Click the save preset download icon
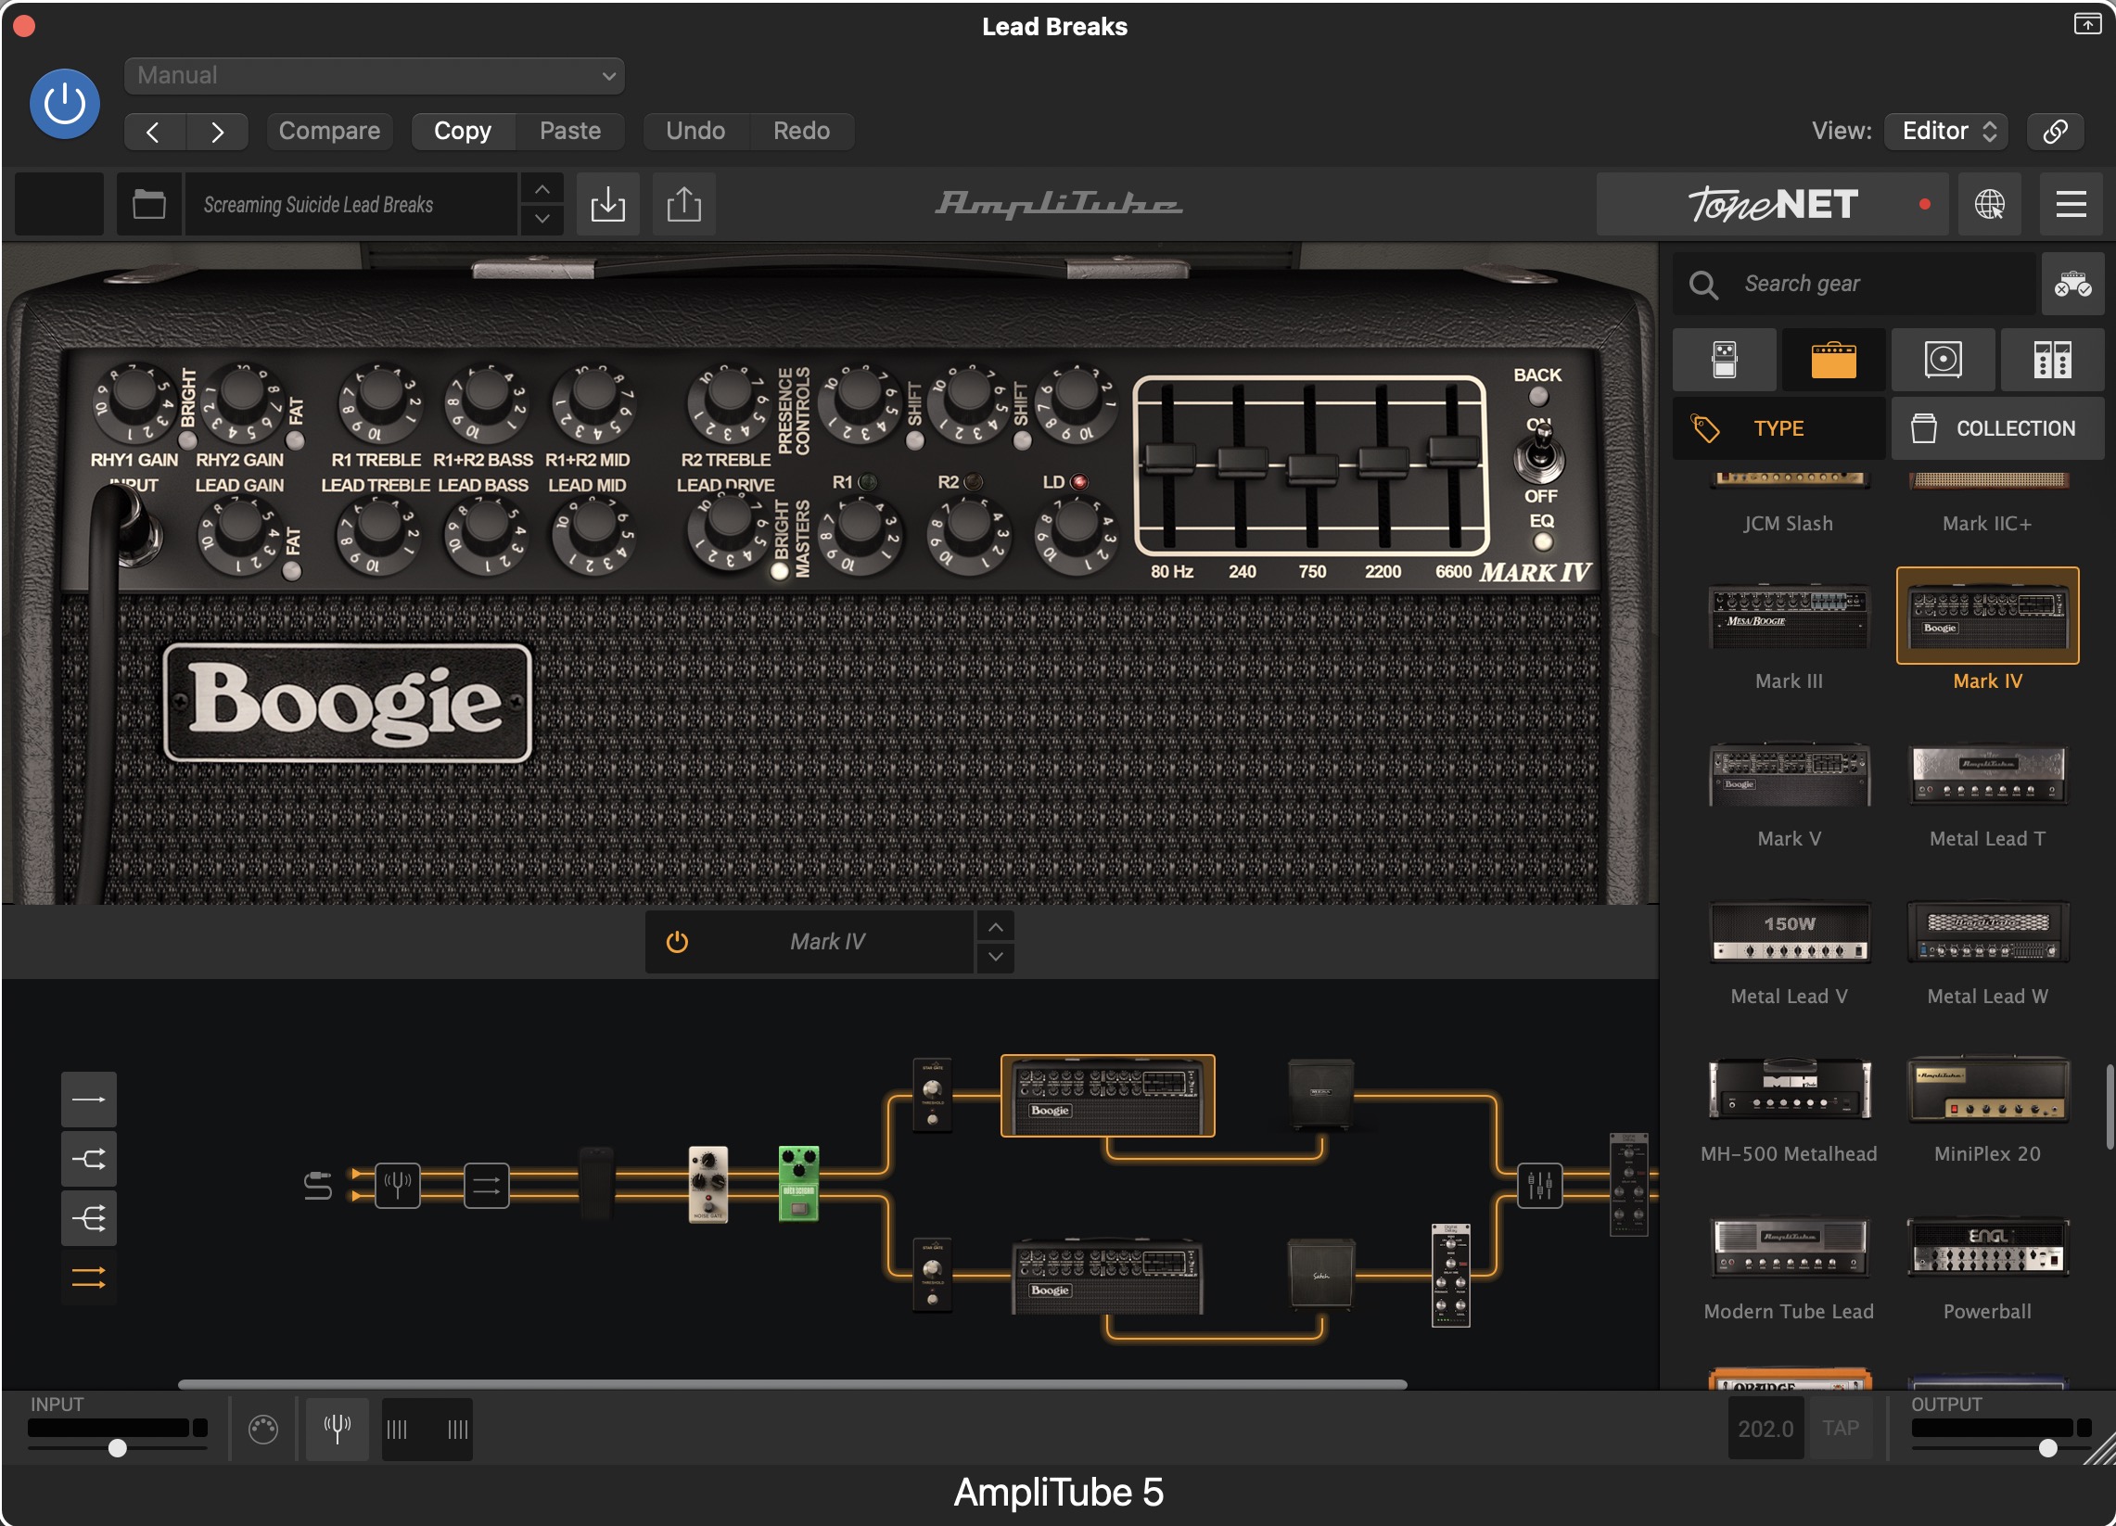 [608, 203]
